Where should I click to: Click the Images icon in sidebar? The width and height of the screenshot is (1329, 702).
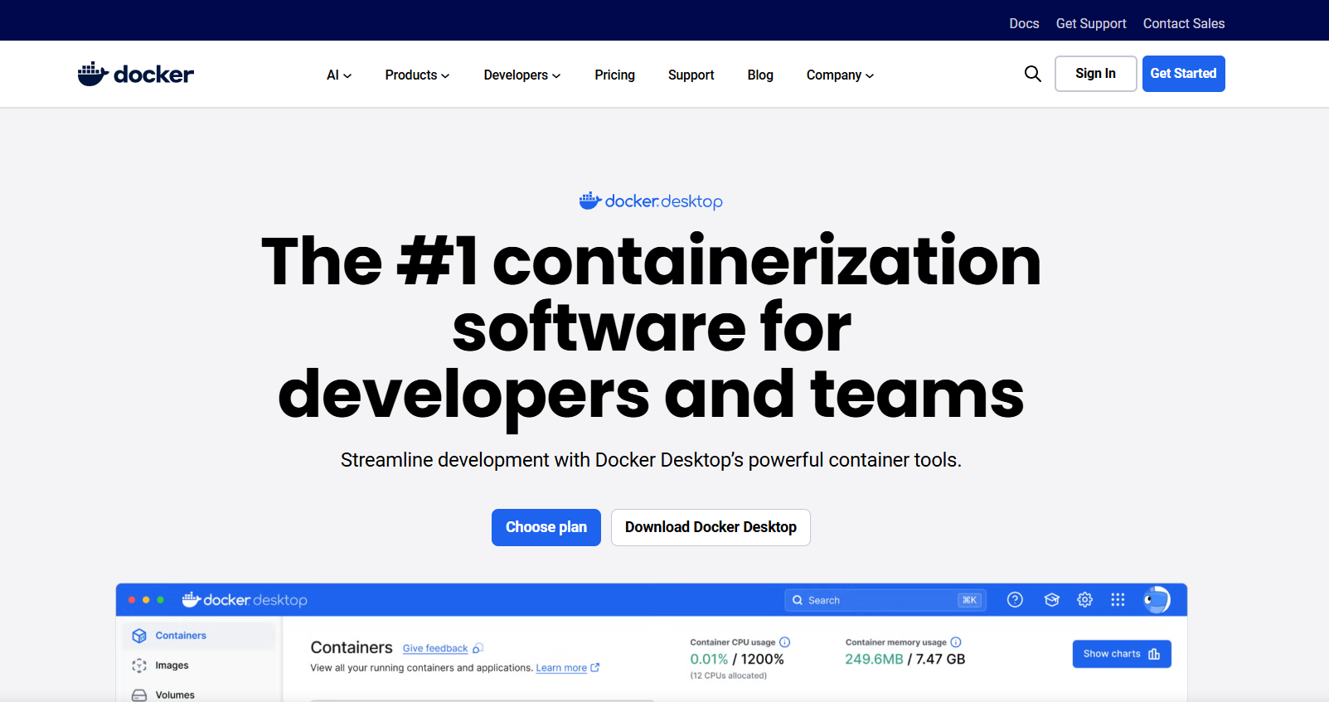tap(139, 666)
